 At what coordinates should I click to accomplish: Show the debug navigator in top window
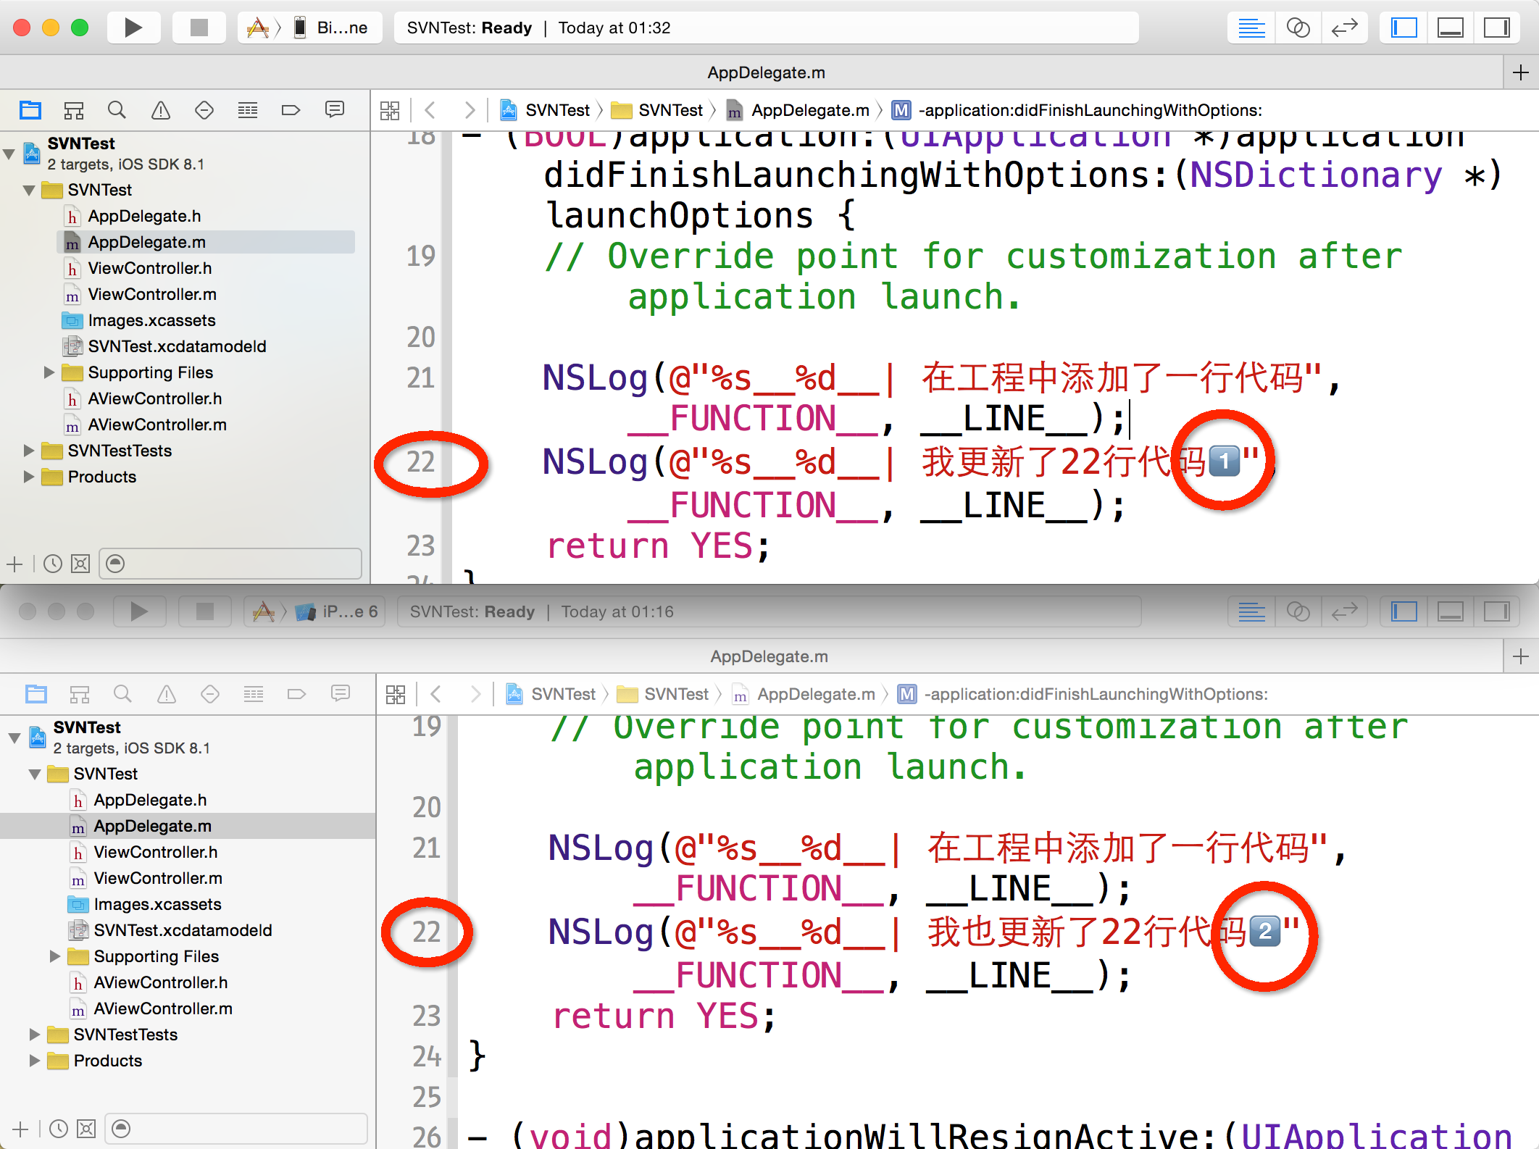click(x=248, y=110)
